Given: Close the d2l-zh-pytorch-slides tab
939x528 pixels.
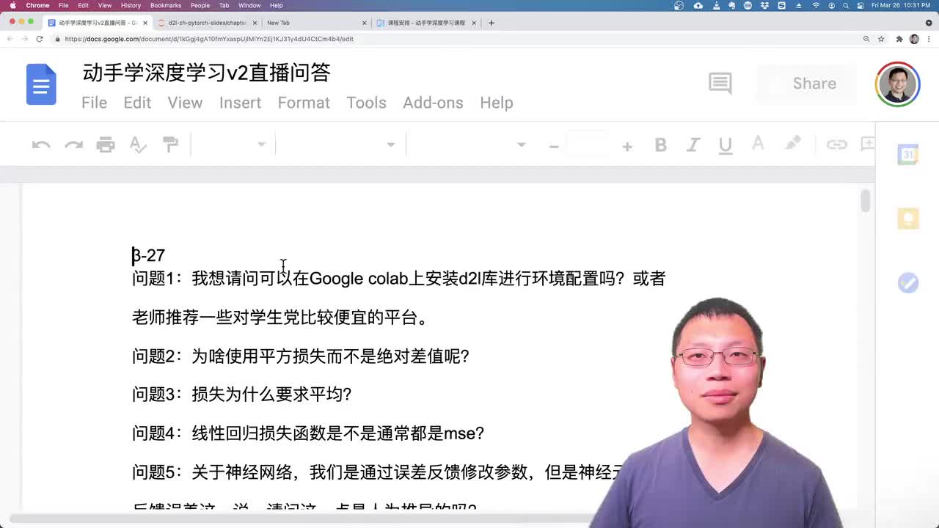Looking at the screenshot, I should (x=255, y=23).
